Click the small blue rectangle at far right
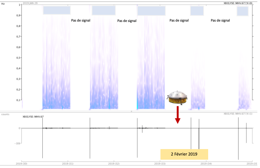This screenshot has width=260, height=168. point(242,11)
